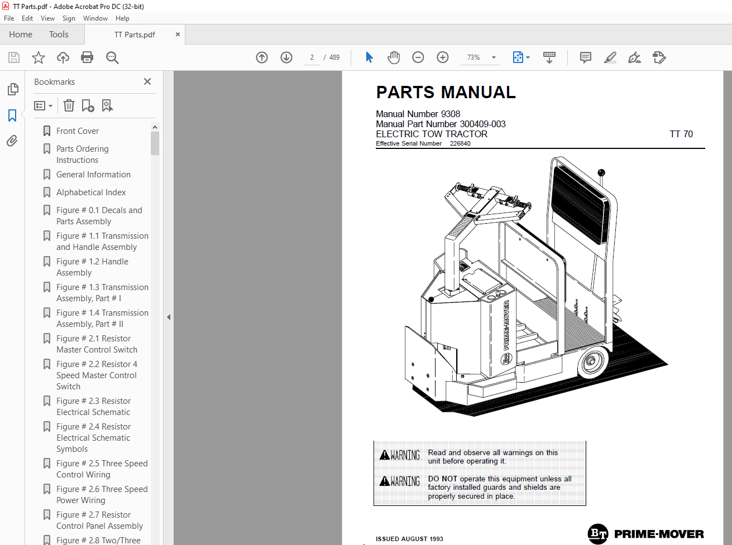Switch to the Home tab
Viewport: 732px width, 545px height.
[21, 35]
